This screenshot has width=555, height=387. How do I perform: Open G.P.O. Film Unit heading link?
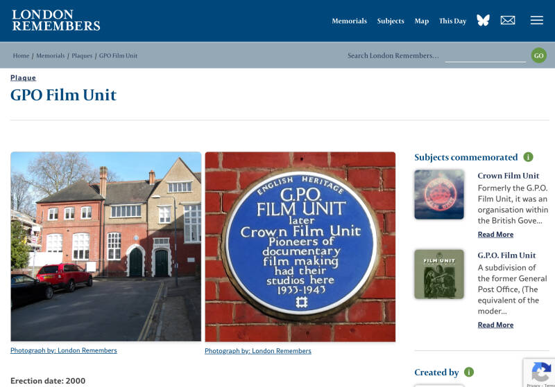click(x=506, y=255)
